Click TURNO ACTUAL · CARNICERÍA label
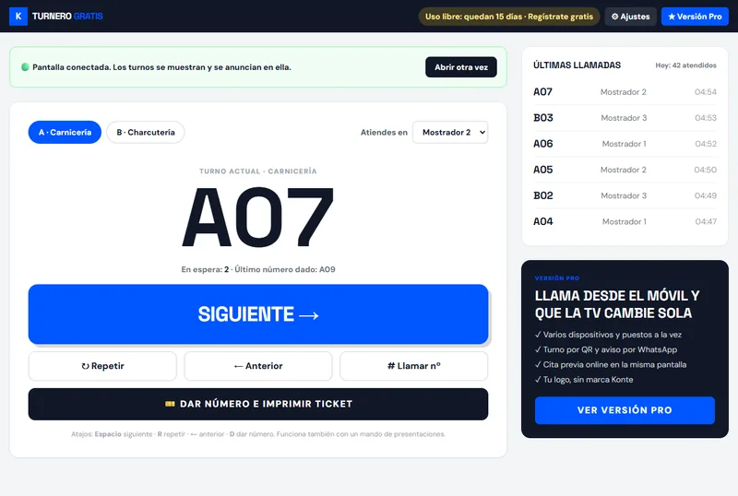Screen dimensions: 738x496 coord(258,171)
